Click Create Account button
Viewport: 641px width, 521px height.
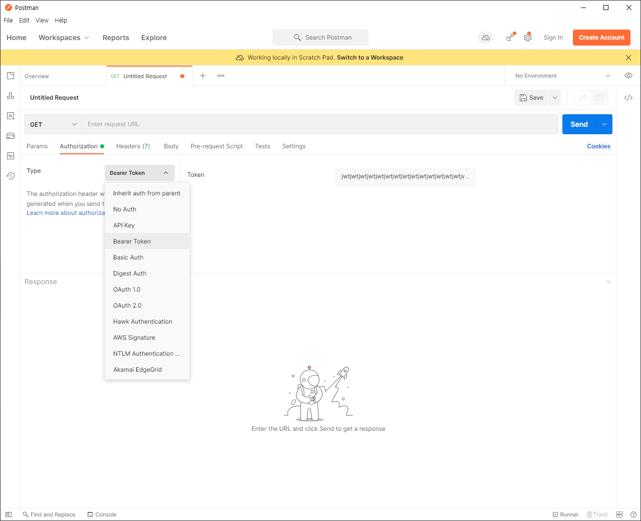tap(601, 38)
